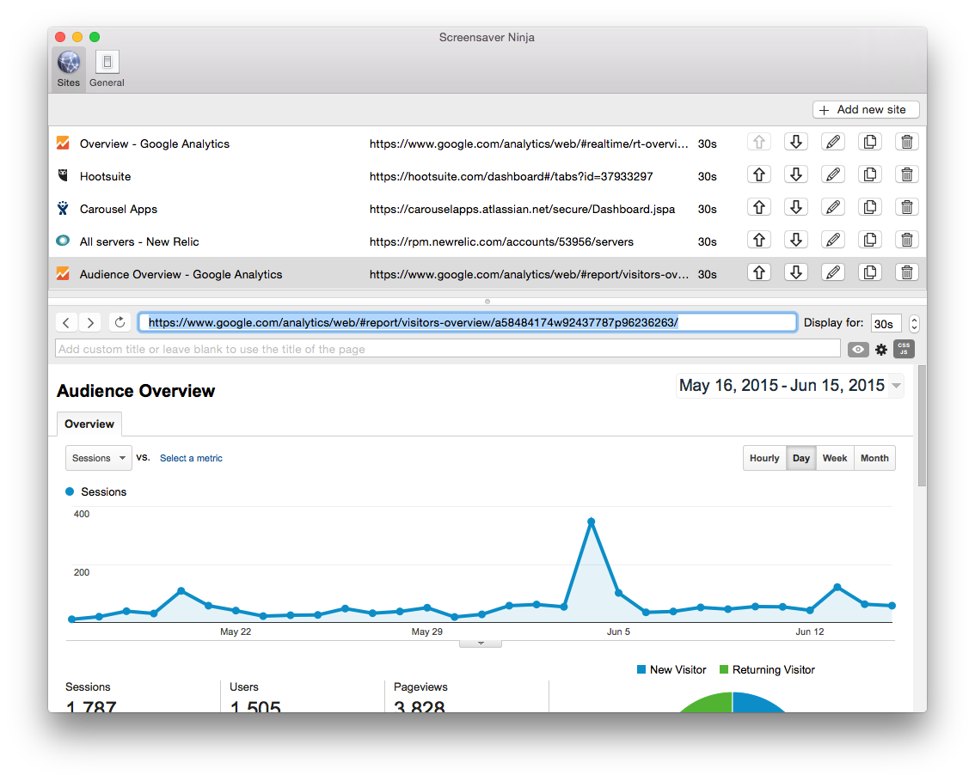The width and height of the screenshot is (975, 781).
Task: Click the Add new site button
Action: coord(866,110)
